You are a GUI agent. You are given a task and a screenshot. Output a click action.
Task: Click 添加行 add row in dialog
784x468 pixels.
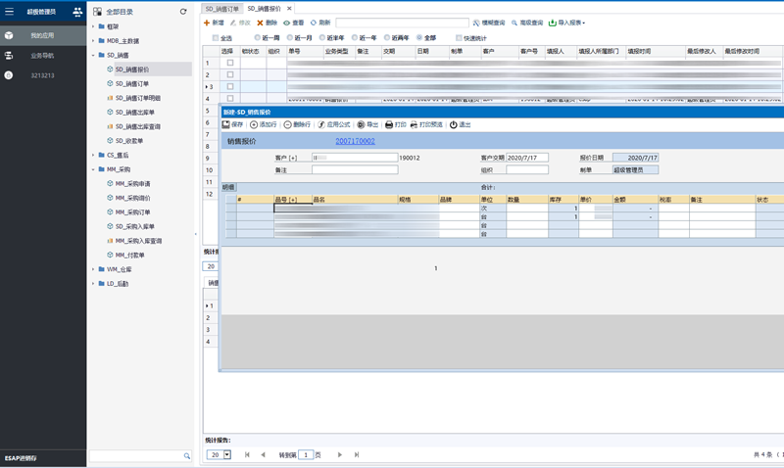coord(263,124)
